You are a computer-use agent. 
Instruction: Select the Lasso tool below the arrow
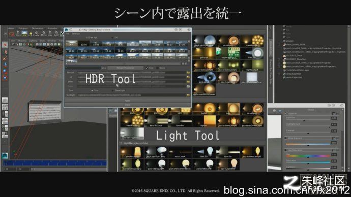point(5,52)
